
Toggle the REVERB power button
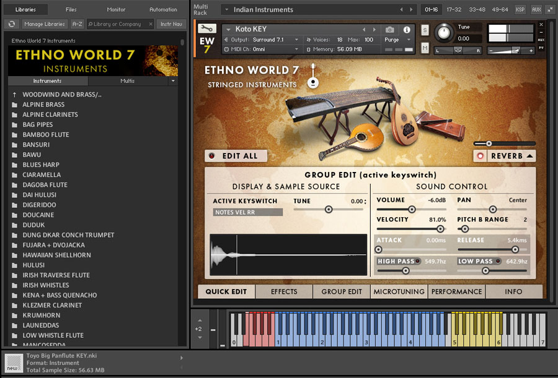pos(480,156)
